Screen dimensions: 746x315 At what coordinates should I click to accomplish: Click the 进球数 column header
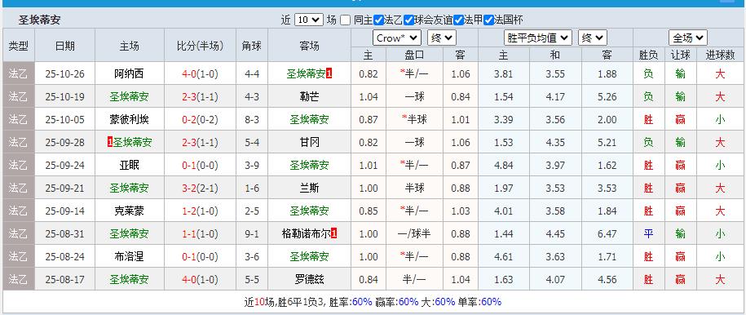pos(720,55)
